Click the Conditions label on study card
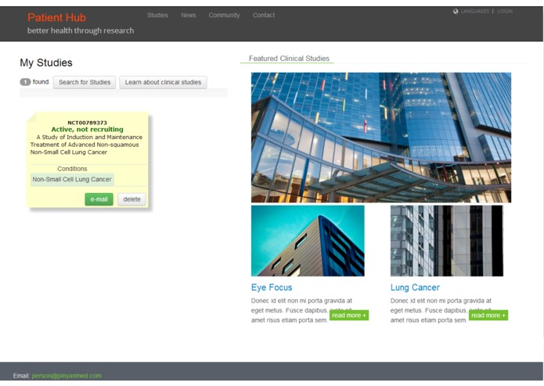Screen dimensions: 544x386 point(72,169)
